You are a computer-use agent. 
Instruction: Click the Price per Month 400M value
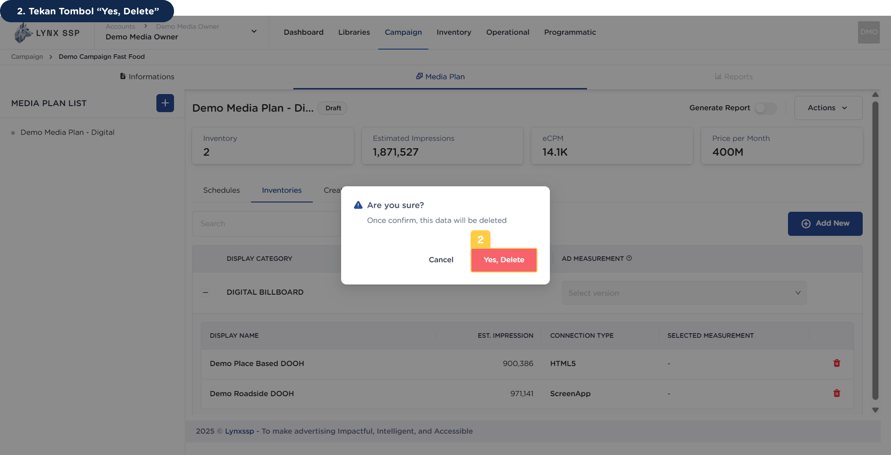point(728,152)
